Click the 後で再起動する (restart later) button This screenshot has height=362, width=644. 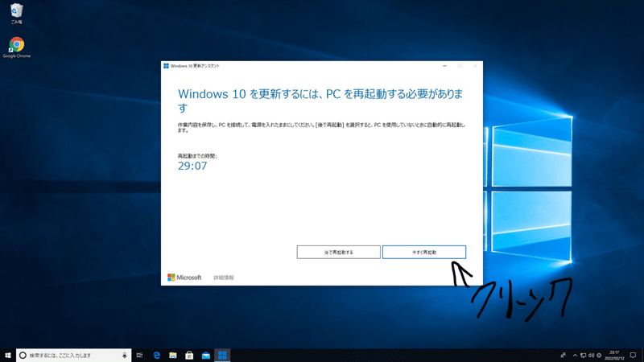click(x=338, y=252)
